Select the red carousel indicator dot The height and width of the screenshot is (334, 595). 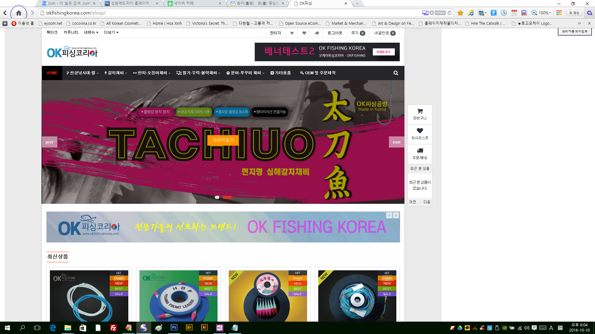227,197
